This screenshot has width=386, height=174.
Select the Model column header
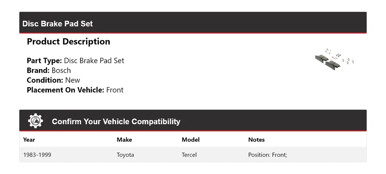(191, 139)
